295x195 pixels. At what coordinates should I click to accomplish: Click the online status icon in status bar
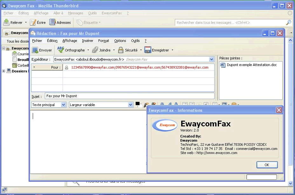(4, 190)
